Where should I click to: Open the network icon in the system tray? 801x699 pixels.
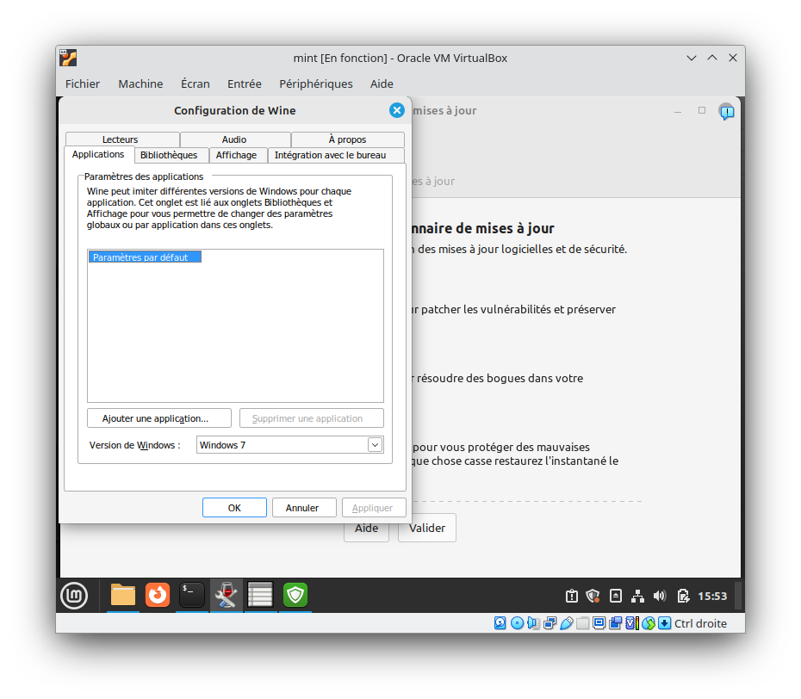[x=637, y=595]
